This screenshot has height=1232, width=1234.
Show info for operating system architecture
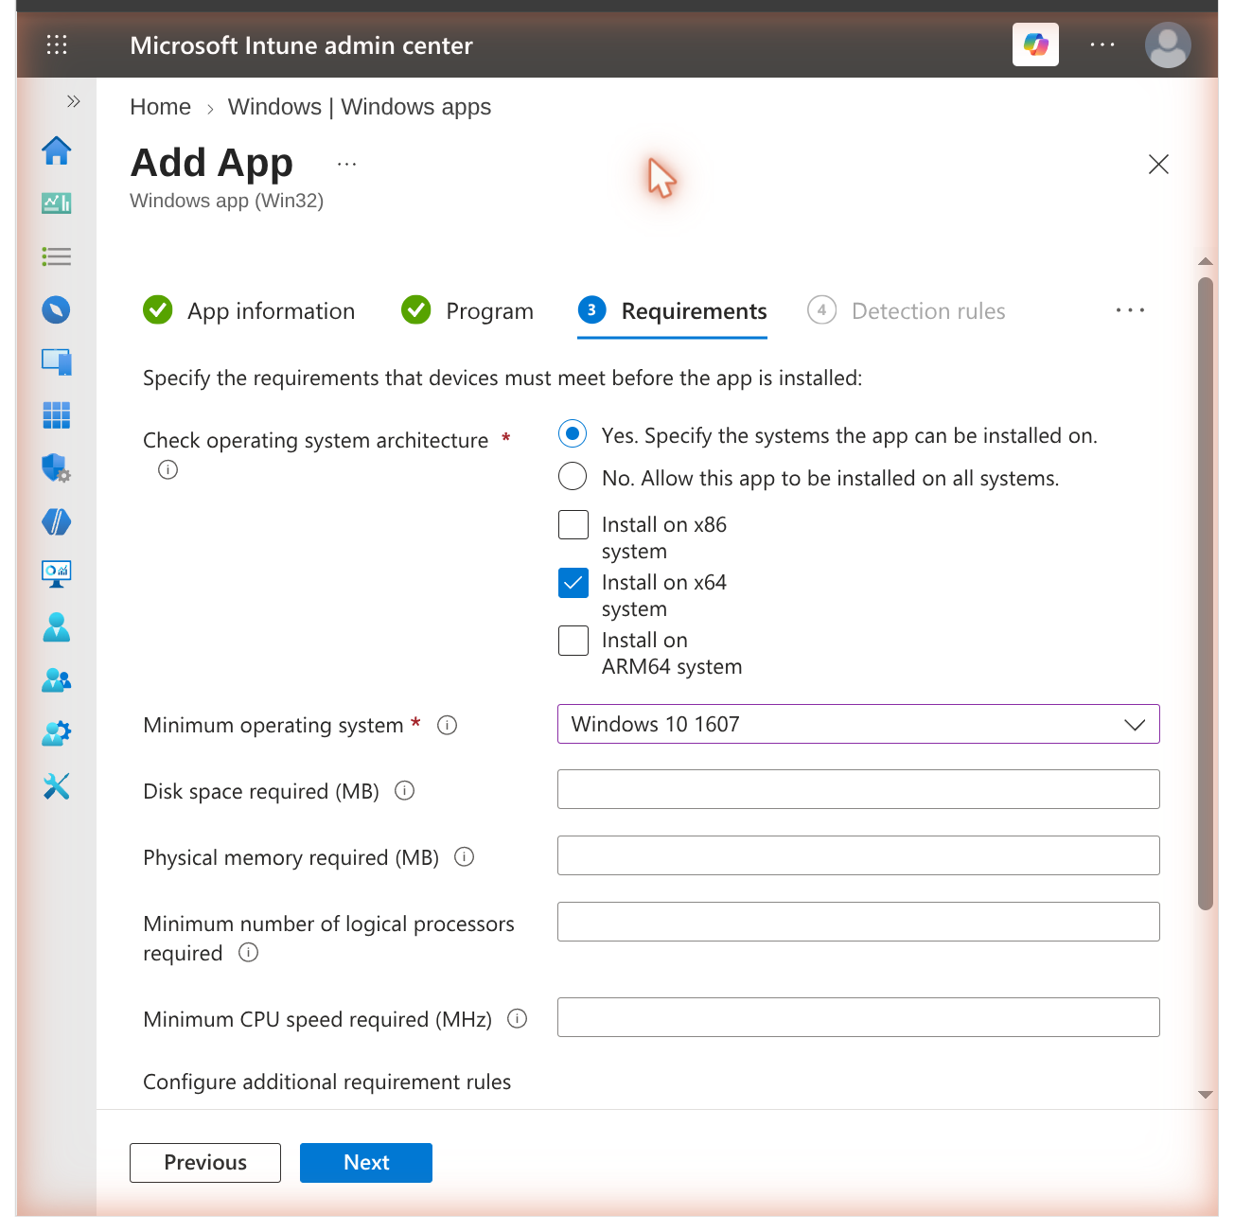tap(168, 469)
